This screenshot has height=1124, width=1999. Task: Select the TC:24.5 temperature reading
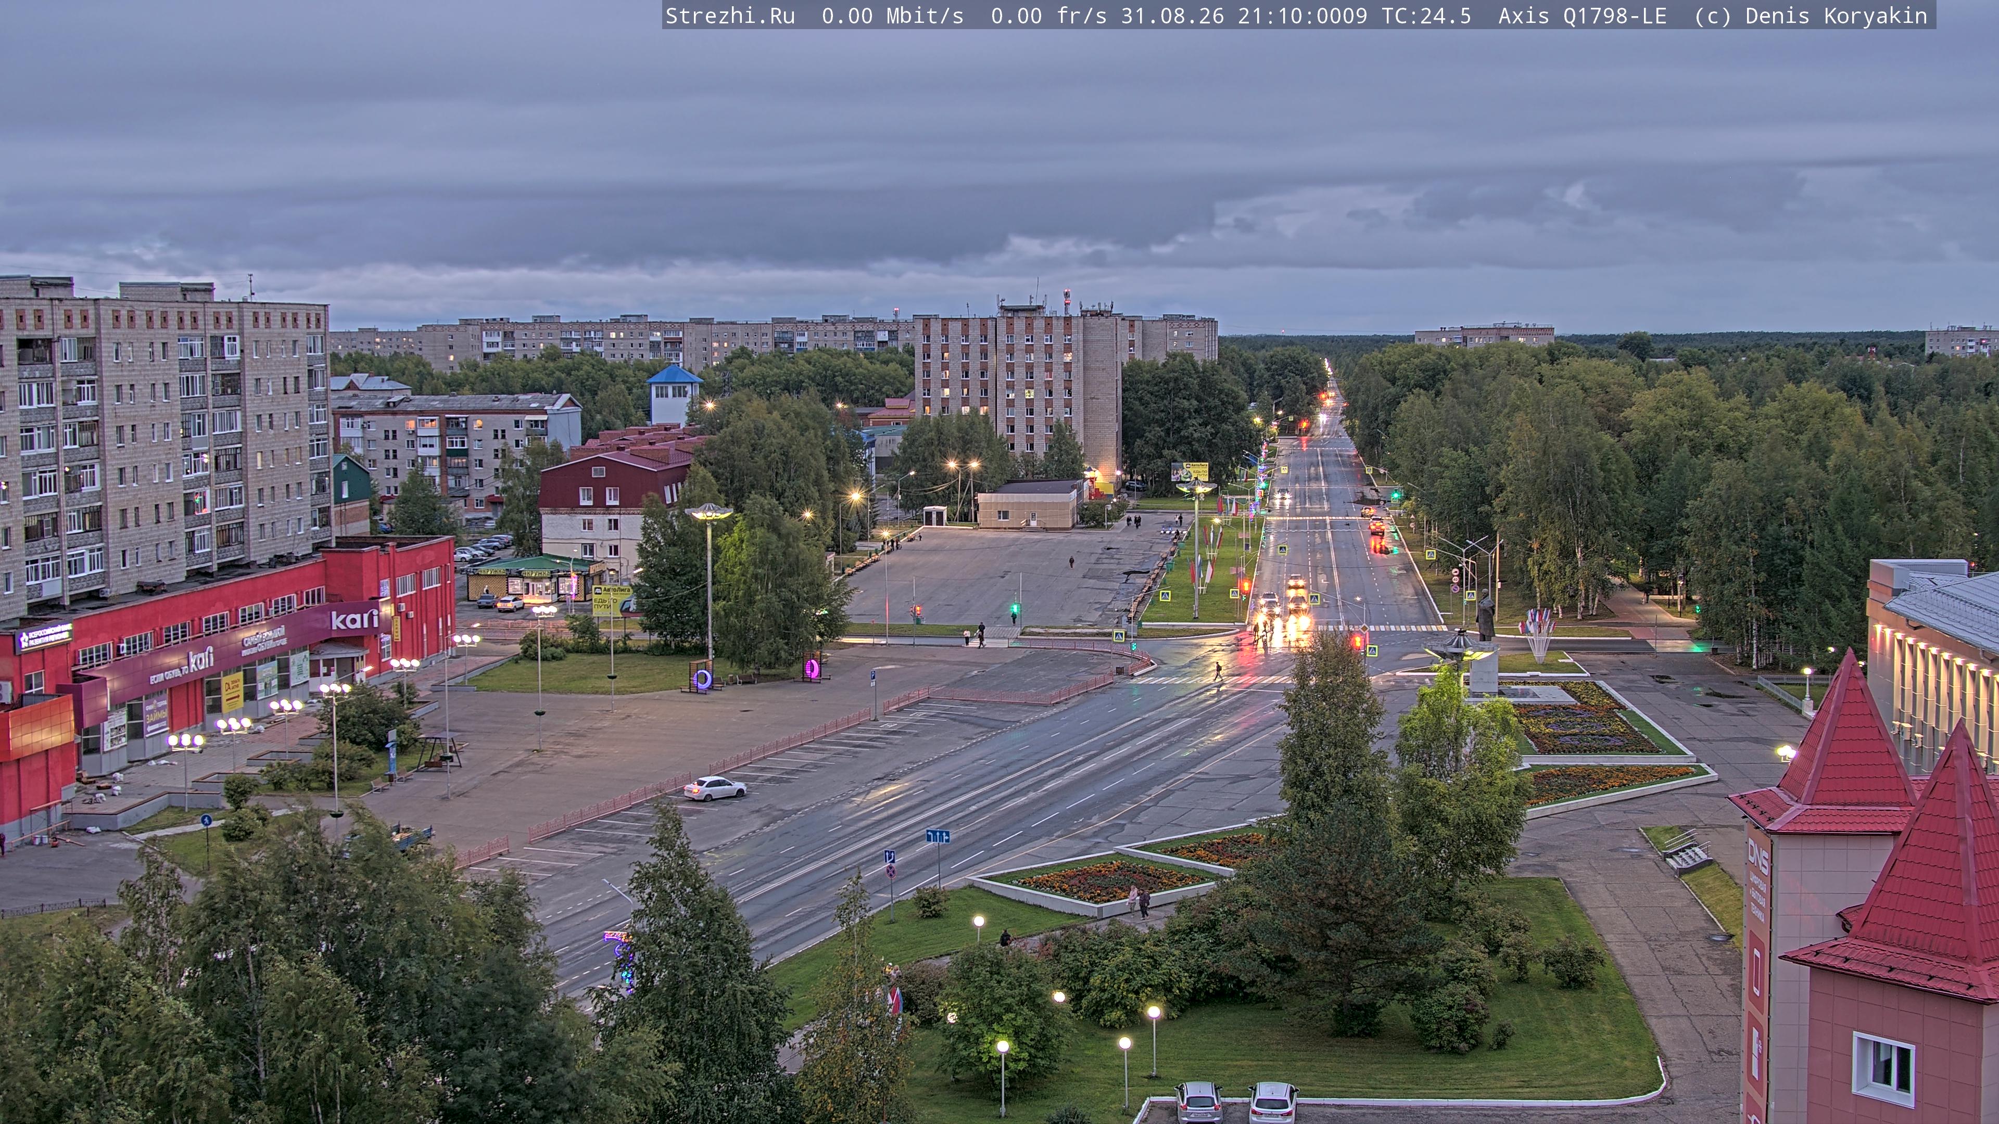coord(1426,16)
